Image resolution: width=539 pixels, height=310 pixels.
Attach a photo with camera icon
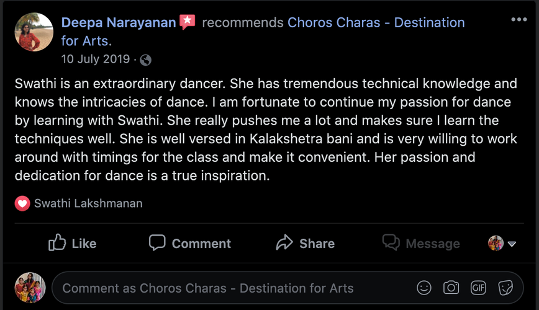tap(451, 288)
